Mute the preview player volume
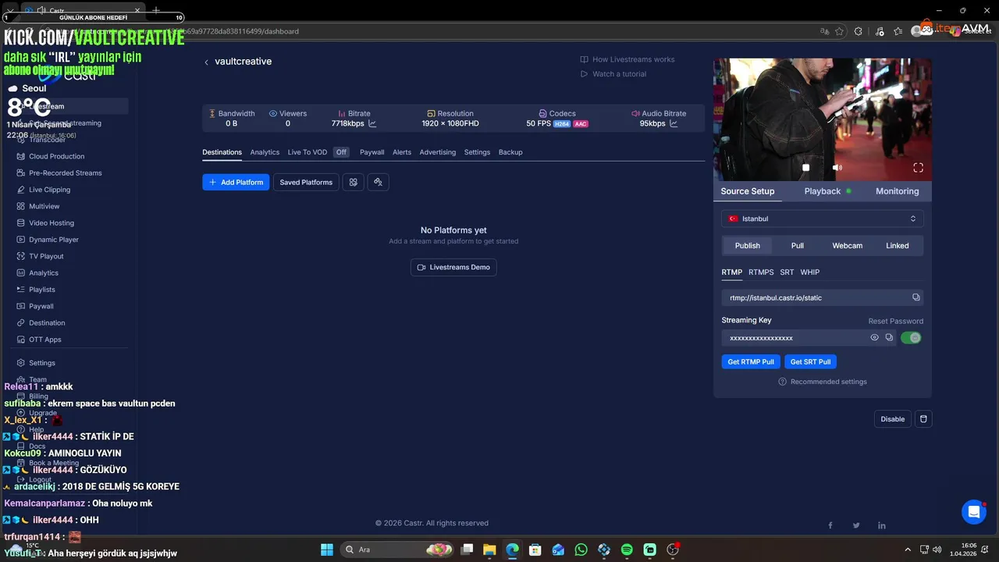Screen dimensions: 999x562 [x=837, y=168]
